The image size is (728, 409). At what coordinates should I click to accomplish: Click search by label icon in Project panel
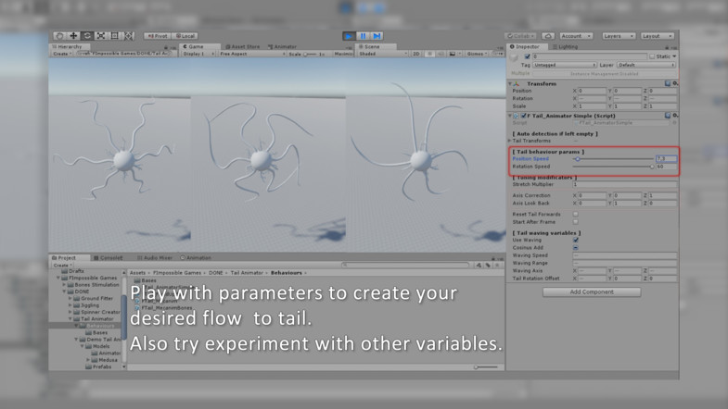point(488,265)
